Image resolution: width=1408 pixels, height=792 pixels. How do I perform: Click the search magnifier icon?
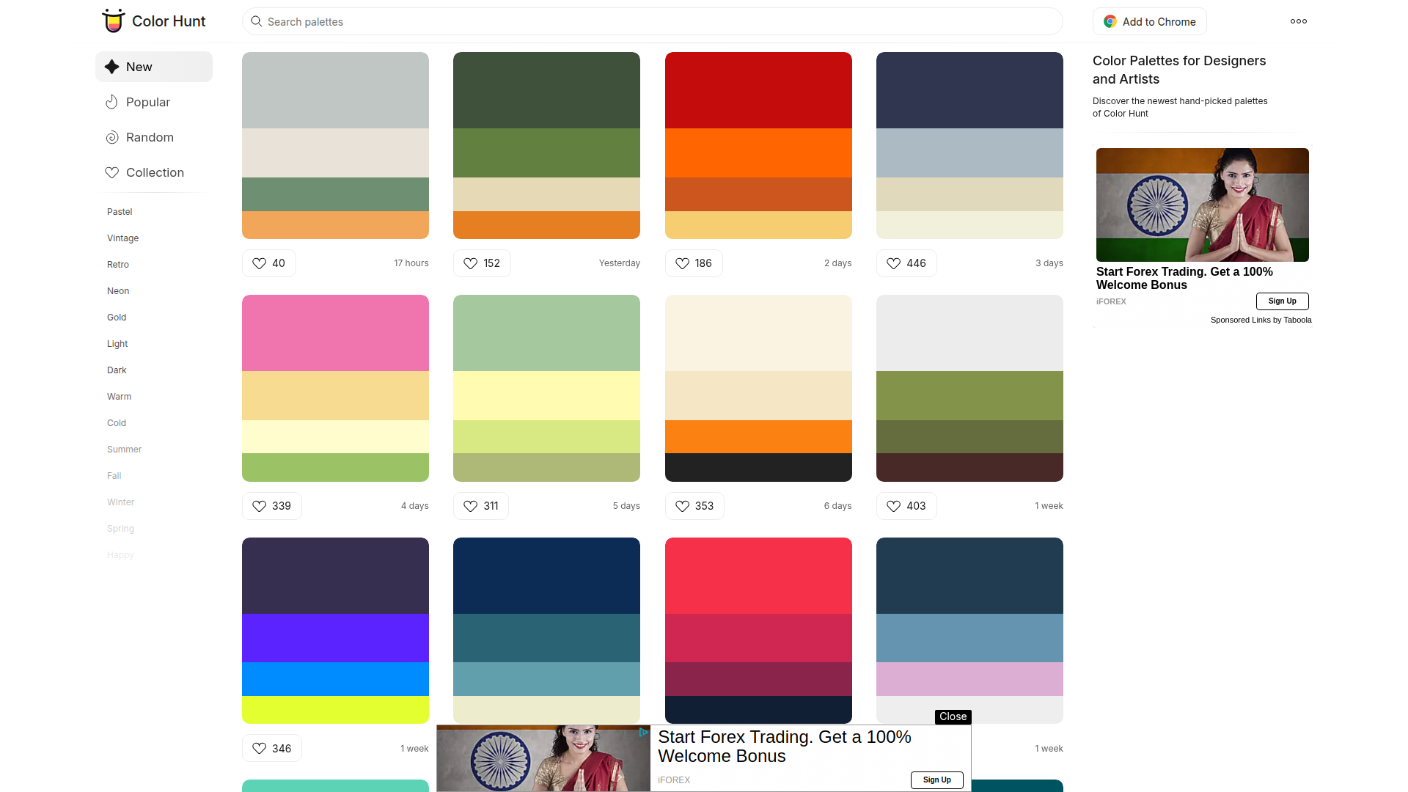(257, 21)
